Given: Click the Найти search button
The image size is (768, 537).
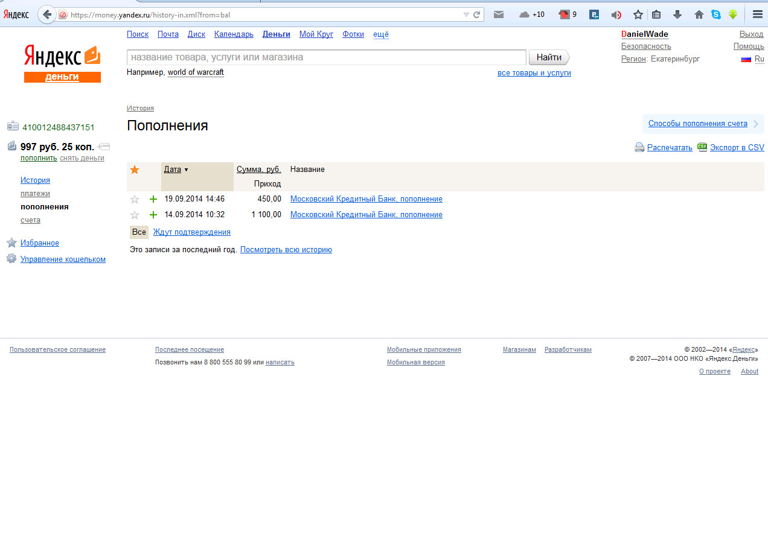Looking at the screenshot, I should click(x=549, y=57).
